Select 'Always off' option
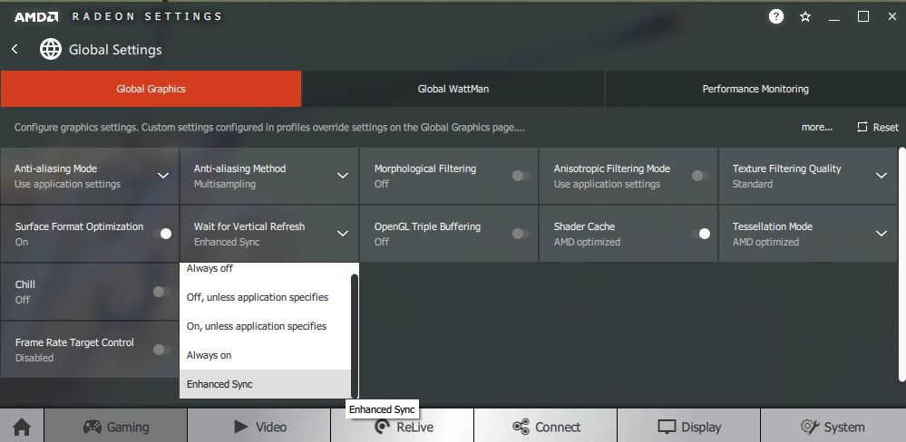Image resolution: width=906 pixels, height=442 pixels. pos(265,268)
